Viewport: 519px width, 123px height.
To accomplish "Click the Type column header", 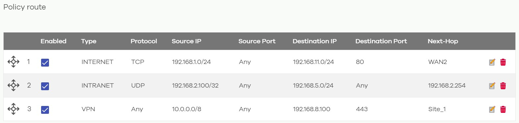I will 89,41.
